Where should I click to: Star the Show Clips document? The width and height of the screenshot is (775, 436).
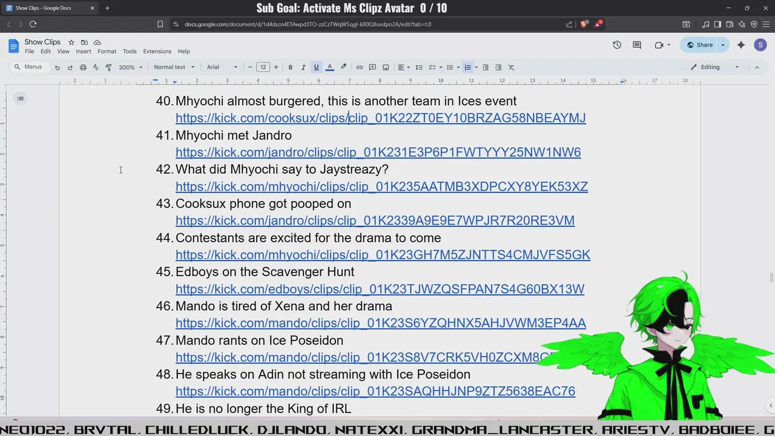coord(71,42)
